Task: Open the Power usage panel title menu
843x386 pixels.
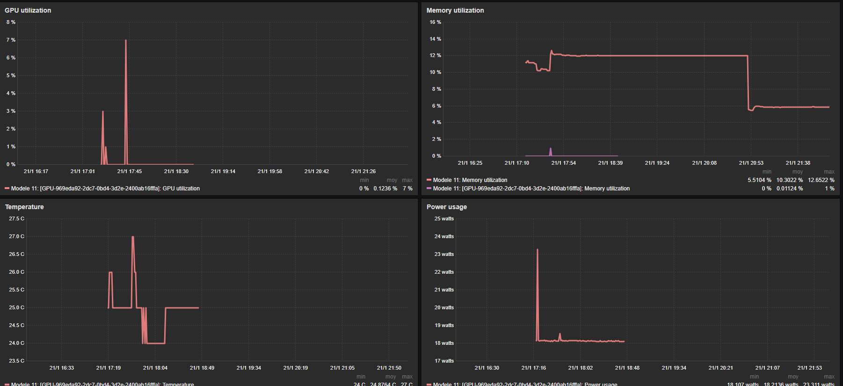Action: click(x=447, y=207)
